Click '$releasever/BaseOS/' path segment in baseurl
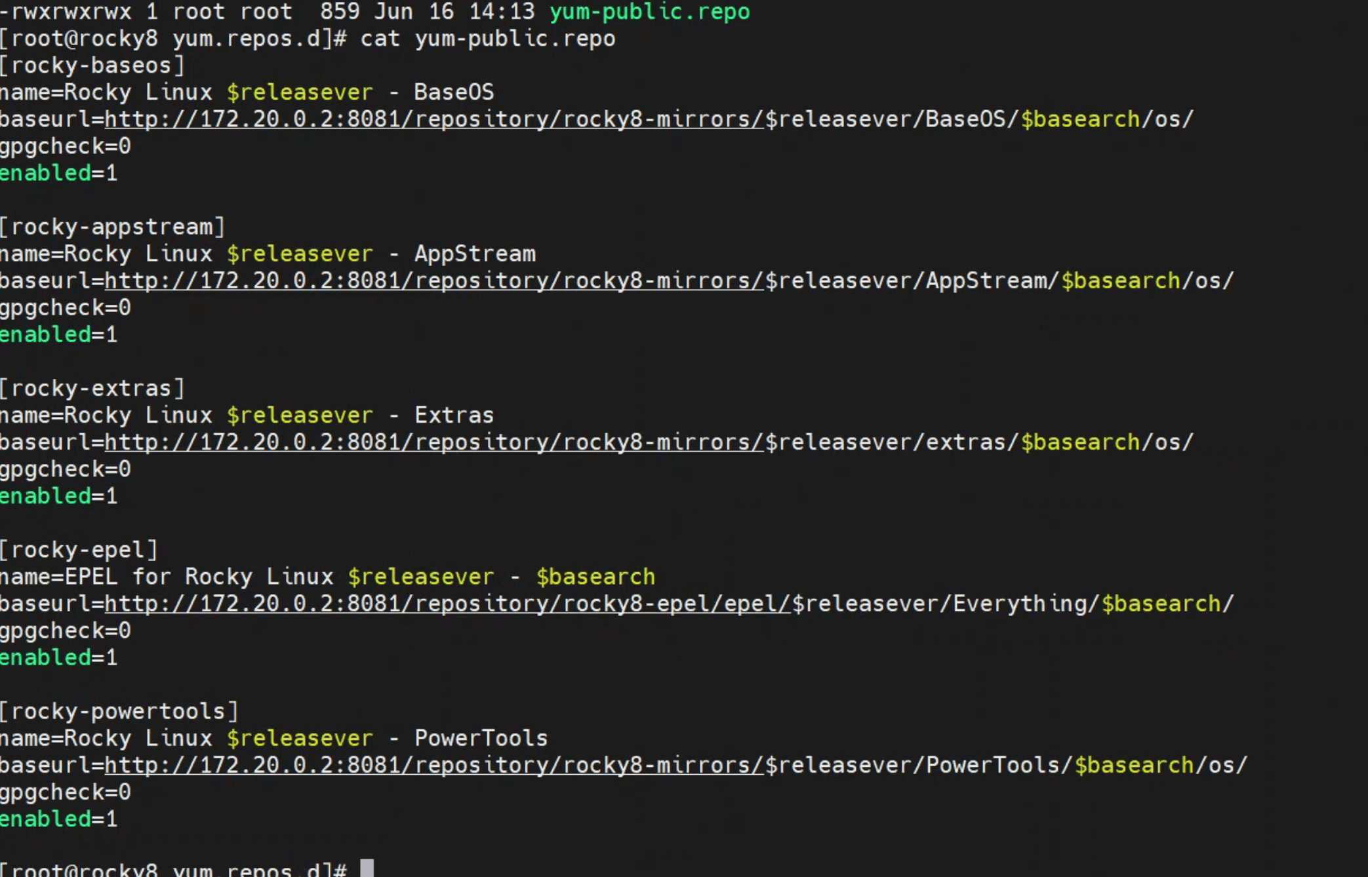This screenshot has width=1368, height=877. click(893, 119)
